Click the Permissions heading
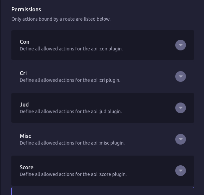This screenshot has width=204, height=195. pos(26,9)
